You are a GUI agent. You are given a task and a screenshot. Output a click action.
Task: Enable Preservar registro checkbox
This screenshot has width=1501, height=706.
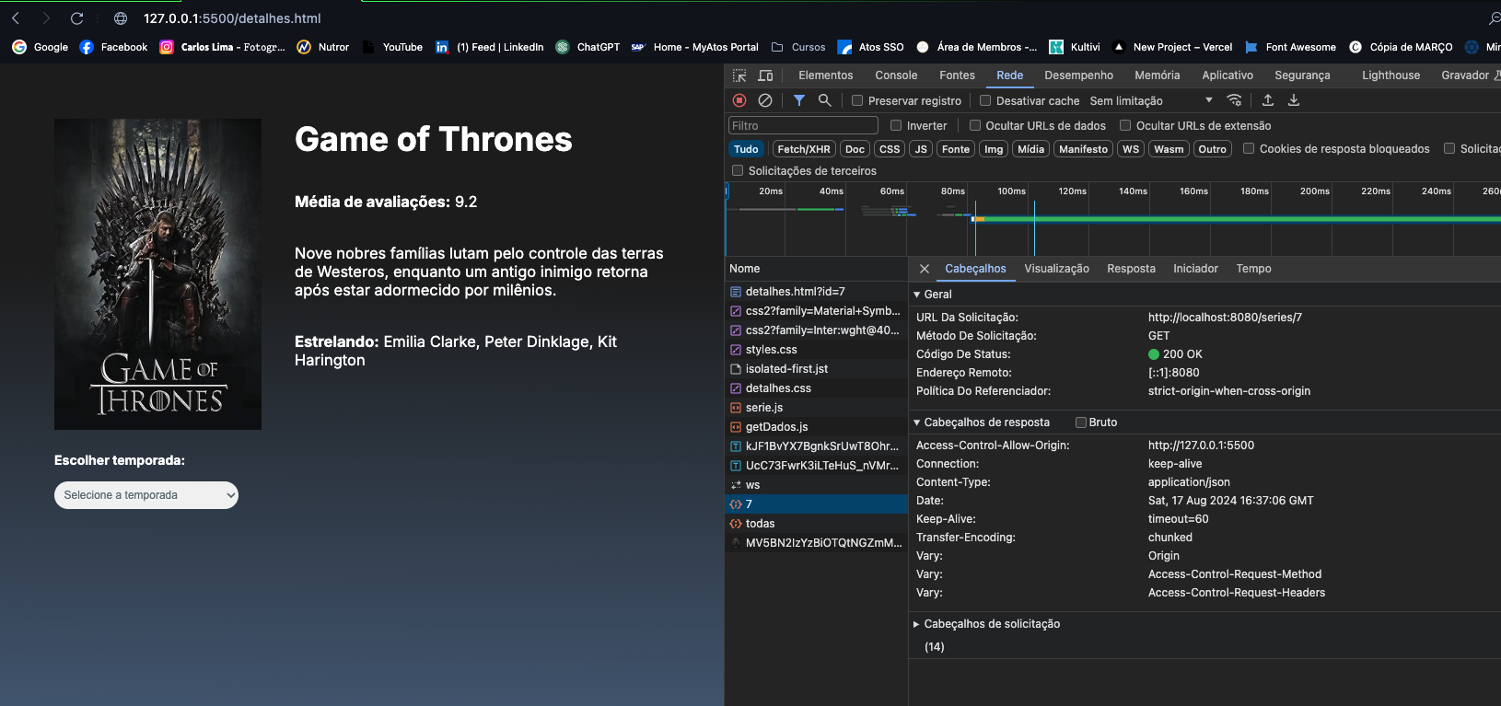tap(857, 100)
